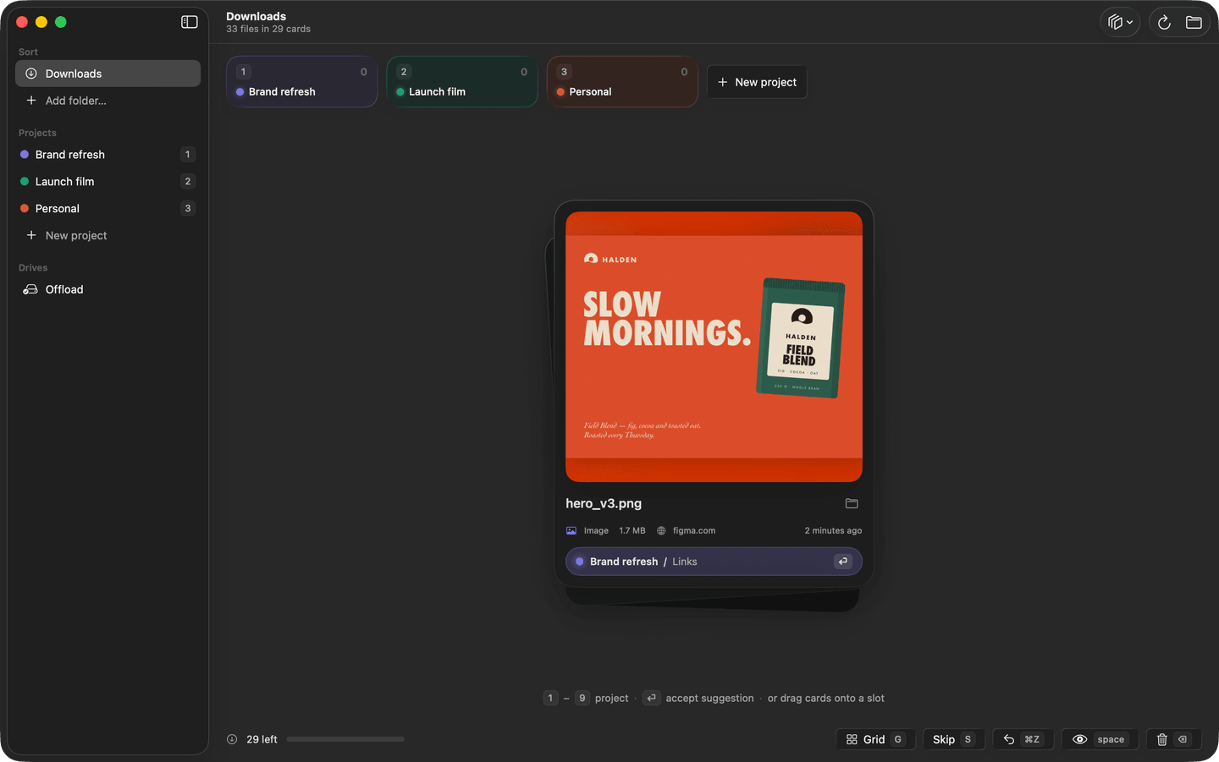Switch to Grid view

pos(875,739)
